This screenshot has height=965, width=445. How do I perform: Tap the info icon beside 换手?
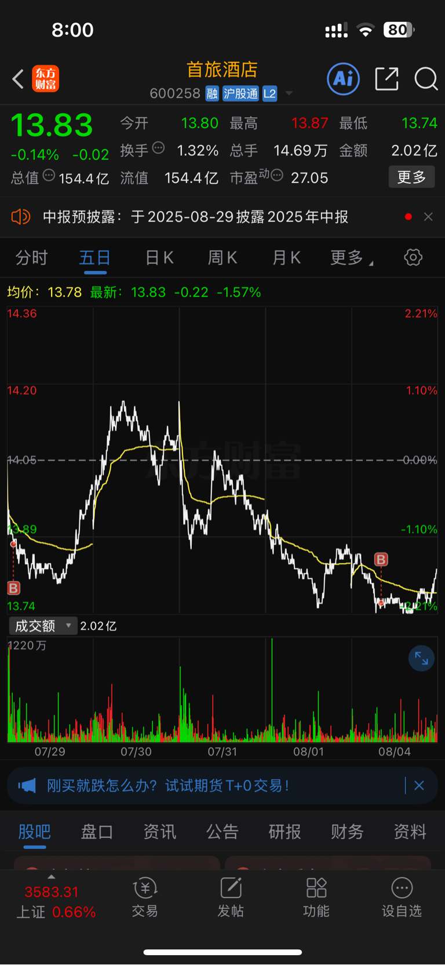(x=158, y=148)
